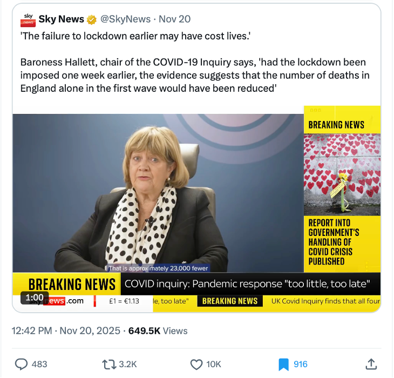
Task: Open the share upload icon
Action: click(x=371, y=364)
